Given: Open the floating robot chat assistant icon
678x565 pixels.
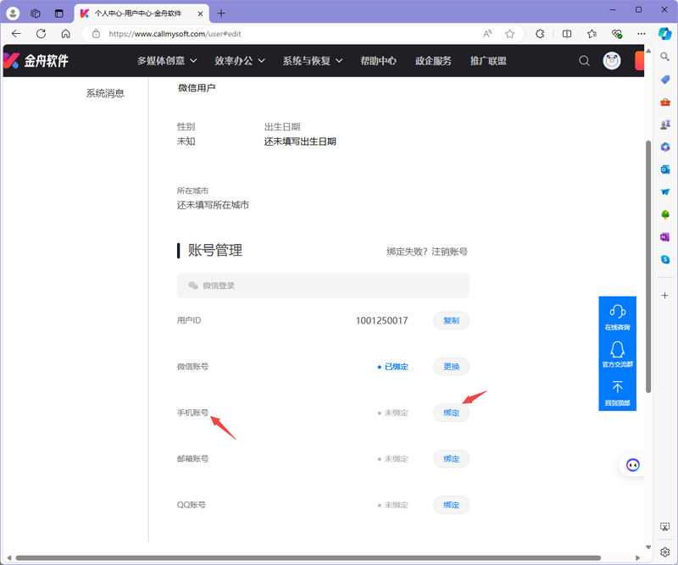Looking at the screenshot, I should pos(632,464).
